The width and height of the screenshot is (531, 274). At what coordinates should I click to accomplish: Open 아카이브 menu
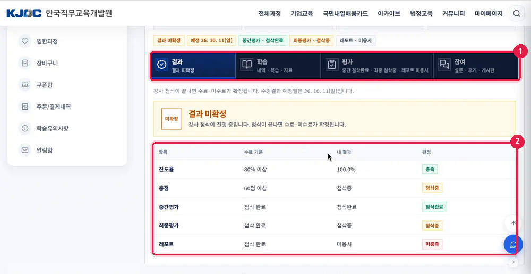pyautogui.click(x=389, y=13)
